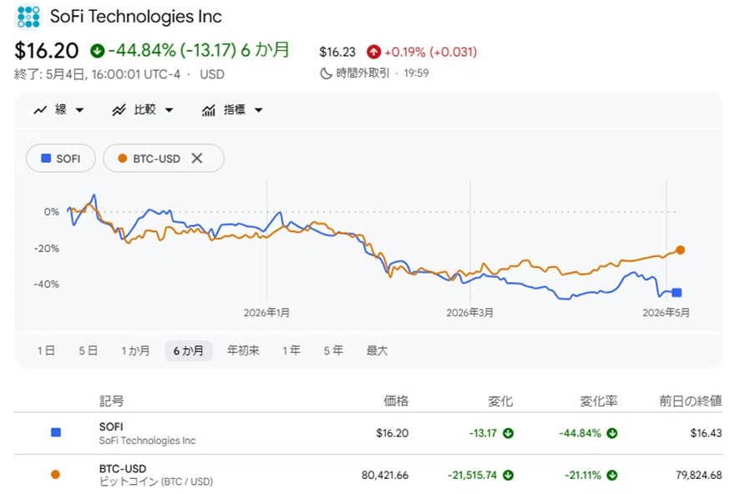Expand the 比較 dropdown arrow

169,110
